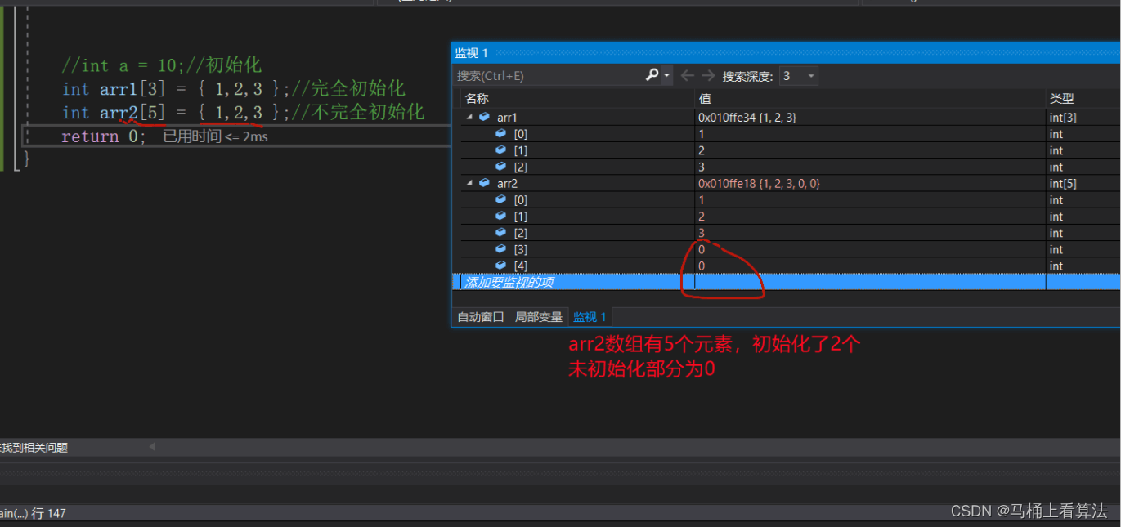Click the 类型 column header
Screen dimensions: 1121x527
pyautogui.click(x=1061, y=99)
